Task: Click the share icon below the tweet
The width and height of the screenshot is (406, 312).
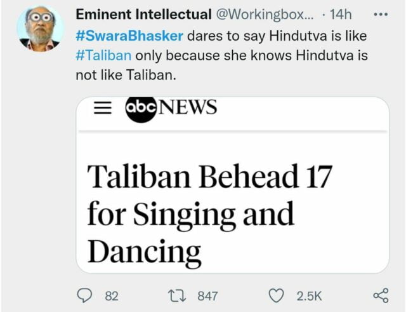Action: point(381,295)
